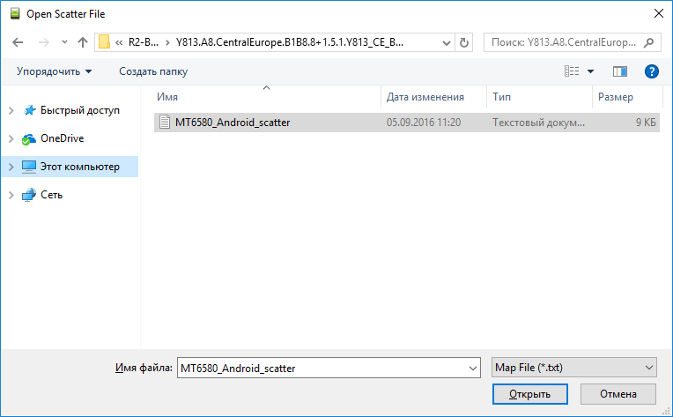Open the Map File type dropdown

[573, 368]
